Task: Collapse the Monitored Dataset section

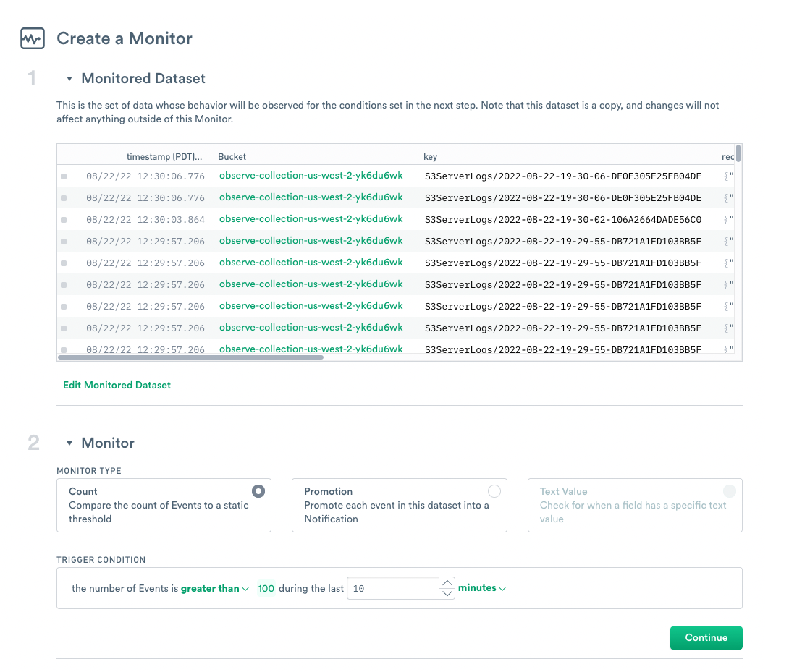Action: click(69, 78)
